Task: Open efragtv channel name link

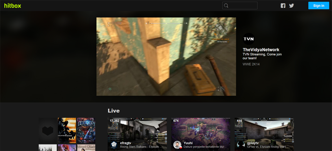Action: [126, 143]
